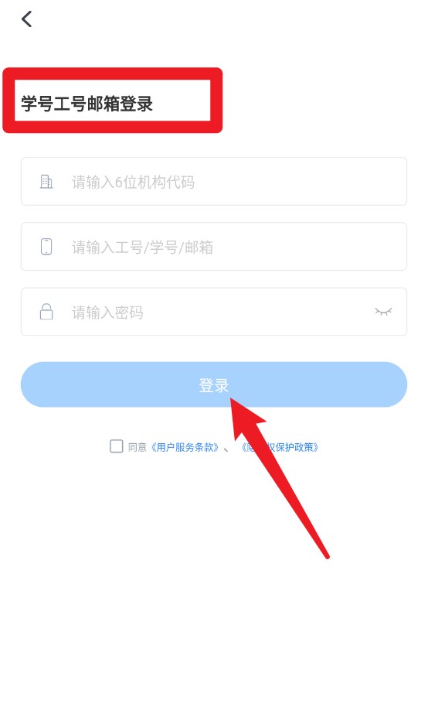This screenshot has height=707, width=428.
Task: Tap the phone icon beside 工号/学号/邮箱
Action: pyautogui.click(x=46, y=247)
